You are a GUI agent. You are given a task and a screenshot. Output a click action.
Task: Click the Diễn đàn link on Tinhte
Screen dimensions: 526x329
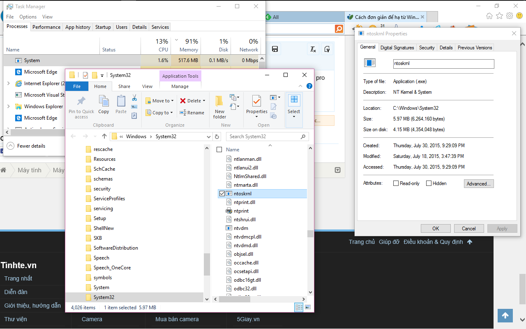point(16,292)
